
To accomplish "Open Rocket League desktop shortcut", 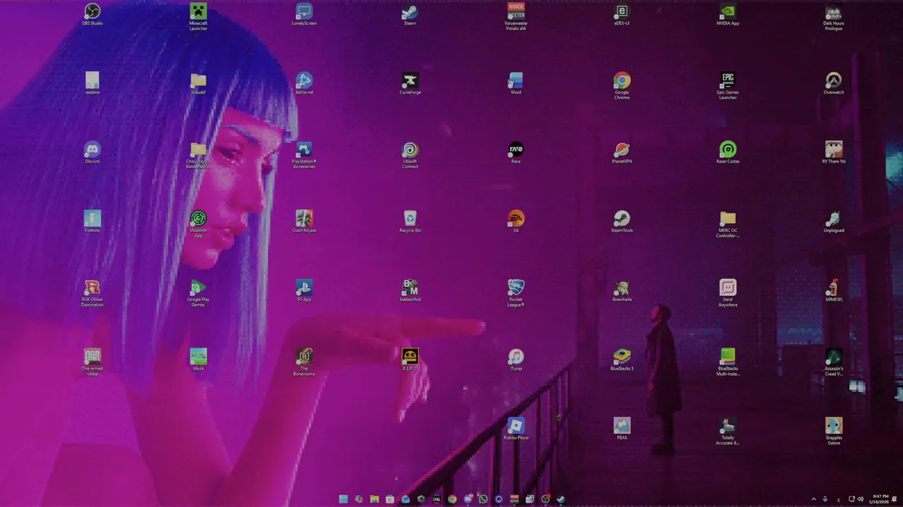I will point(516,293).
